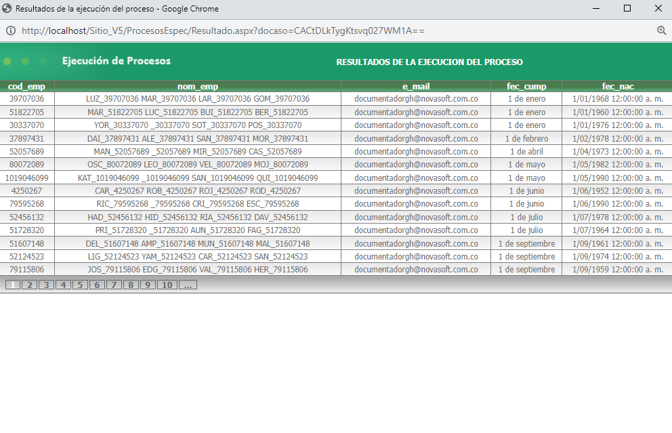Viewport: 672px width, 433px height.
Task: Click the nom_emp column header
Action: 198,86
